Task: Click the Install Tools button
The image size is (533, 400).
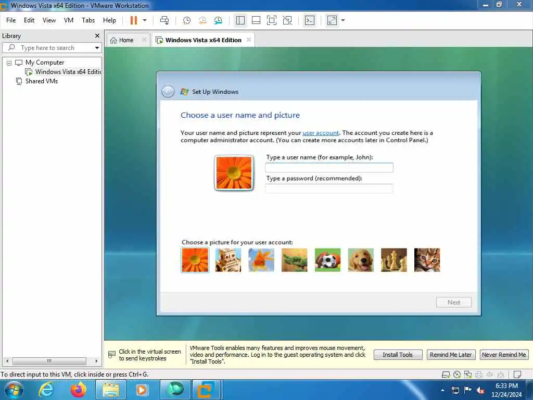Action: point(398,355)
